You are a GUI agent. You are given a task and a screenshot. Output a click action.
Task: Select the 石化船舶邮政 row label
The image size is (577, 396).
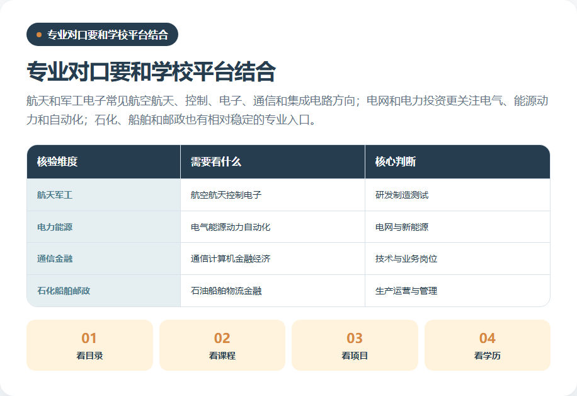[103, 291]
